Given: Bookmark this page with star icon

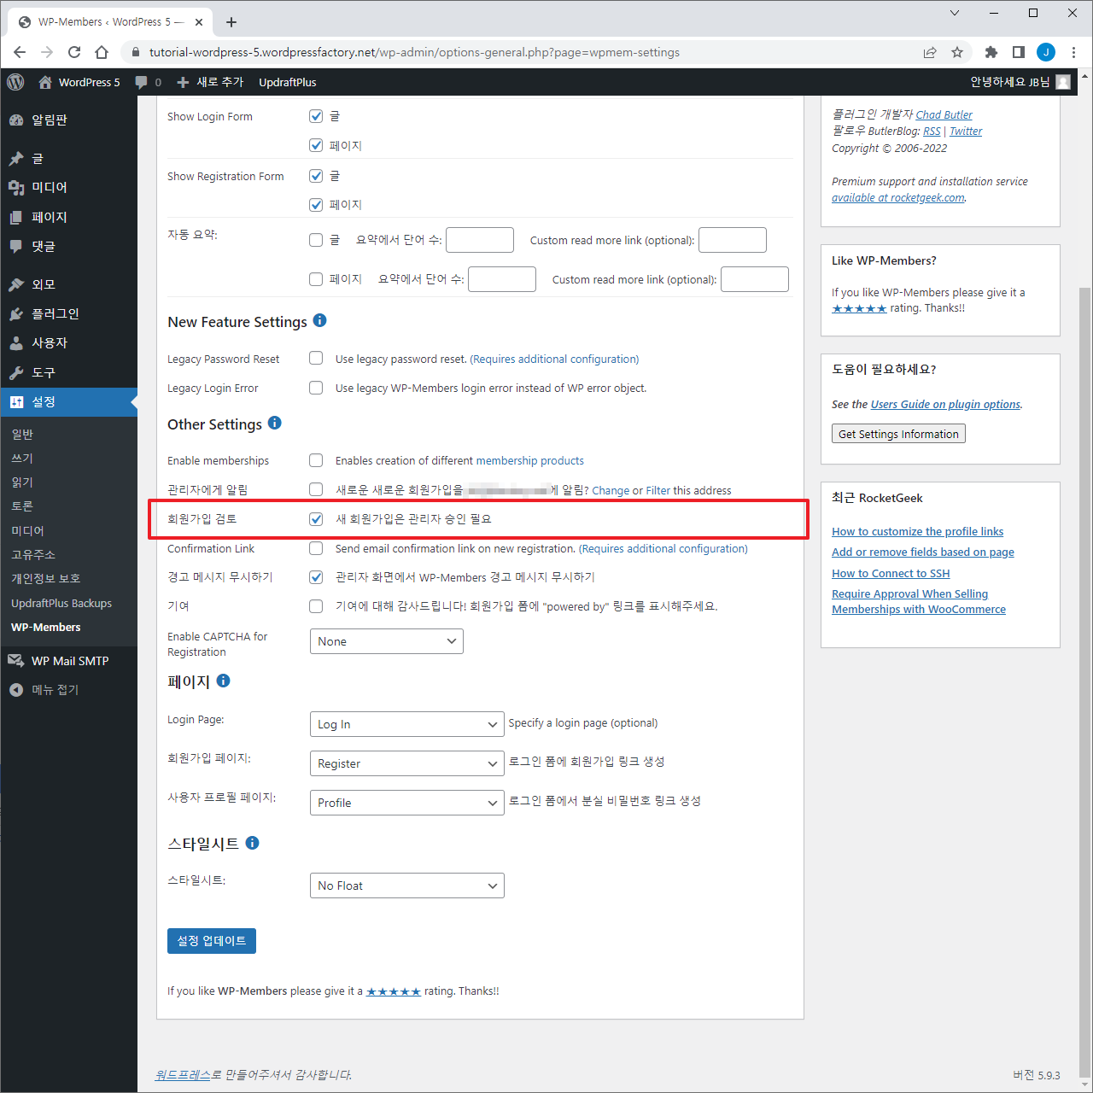Looking at the screenshot, I should click(x=957, y=52).
